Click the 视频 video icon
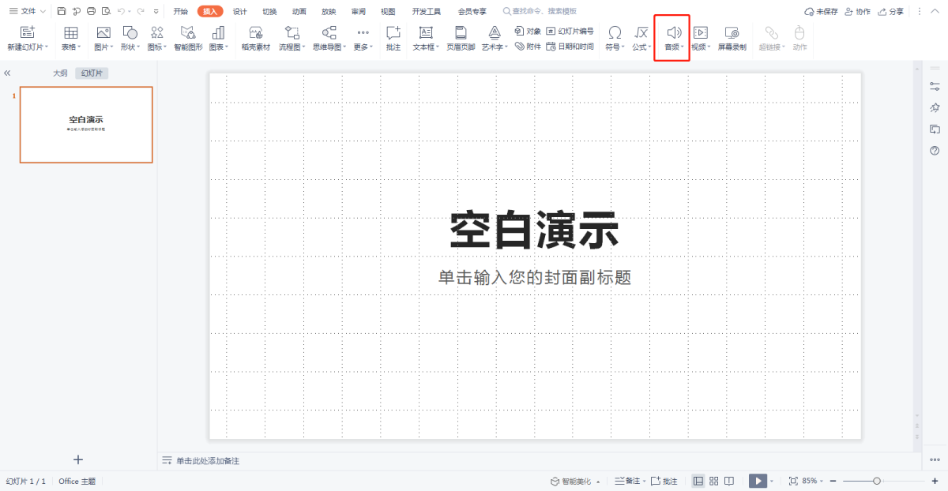This screenshot has height=491, width=948. (700, 32)
